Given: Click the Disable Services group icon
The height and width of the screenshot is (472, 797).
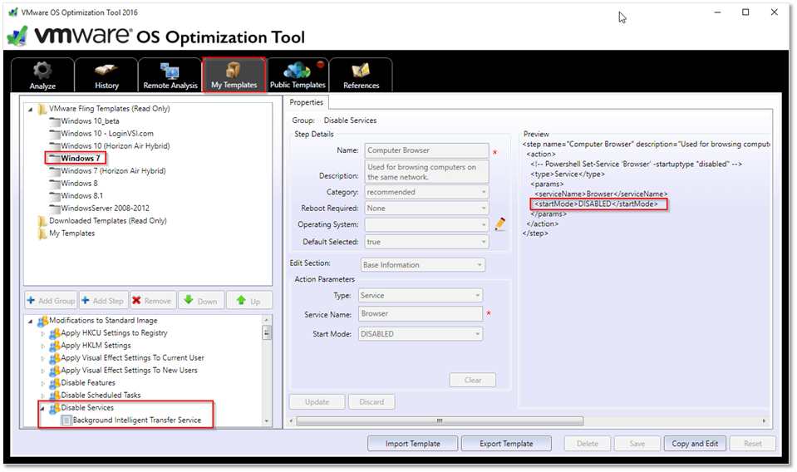Looking at the screenshot, I should [x=54, y=409].
